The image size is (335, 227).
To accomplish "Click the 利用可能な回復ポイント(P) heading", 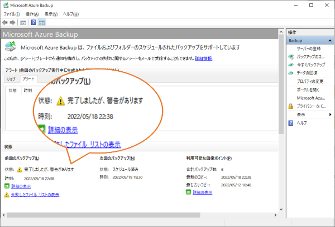I will 209,158.
